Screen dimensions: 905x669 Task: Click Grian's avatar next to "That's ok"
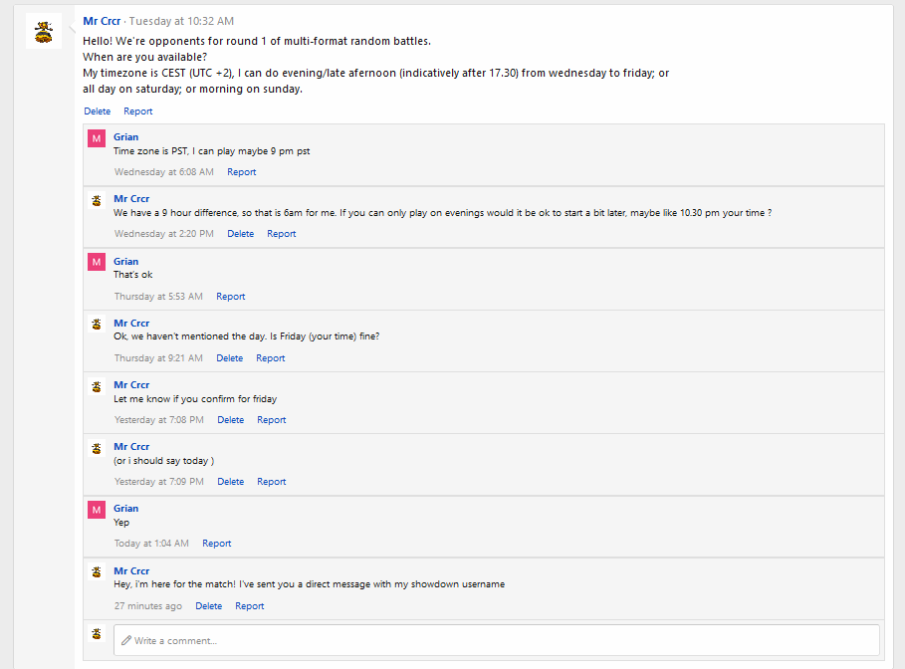[97, 262]
